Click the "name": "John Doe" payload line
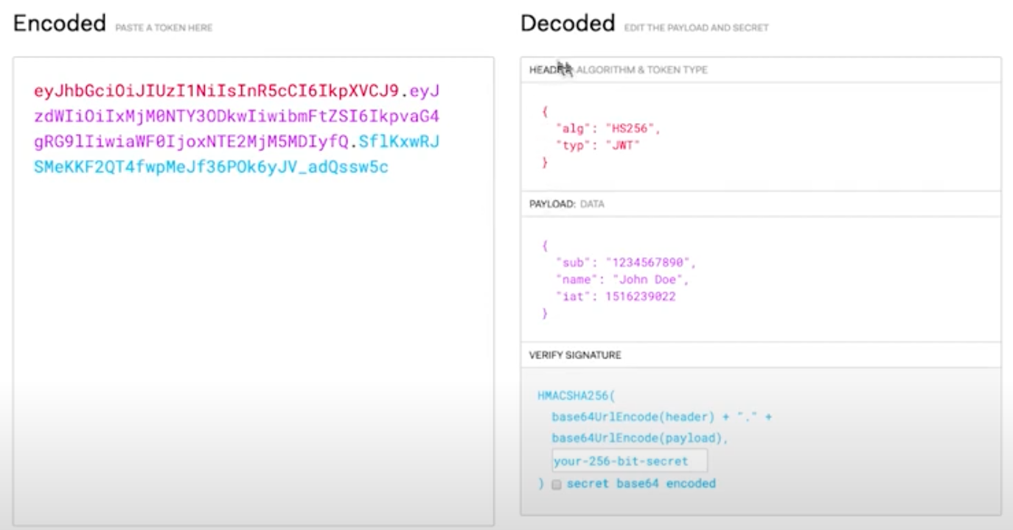The image size is (1013, 530). point(622,280)
